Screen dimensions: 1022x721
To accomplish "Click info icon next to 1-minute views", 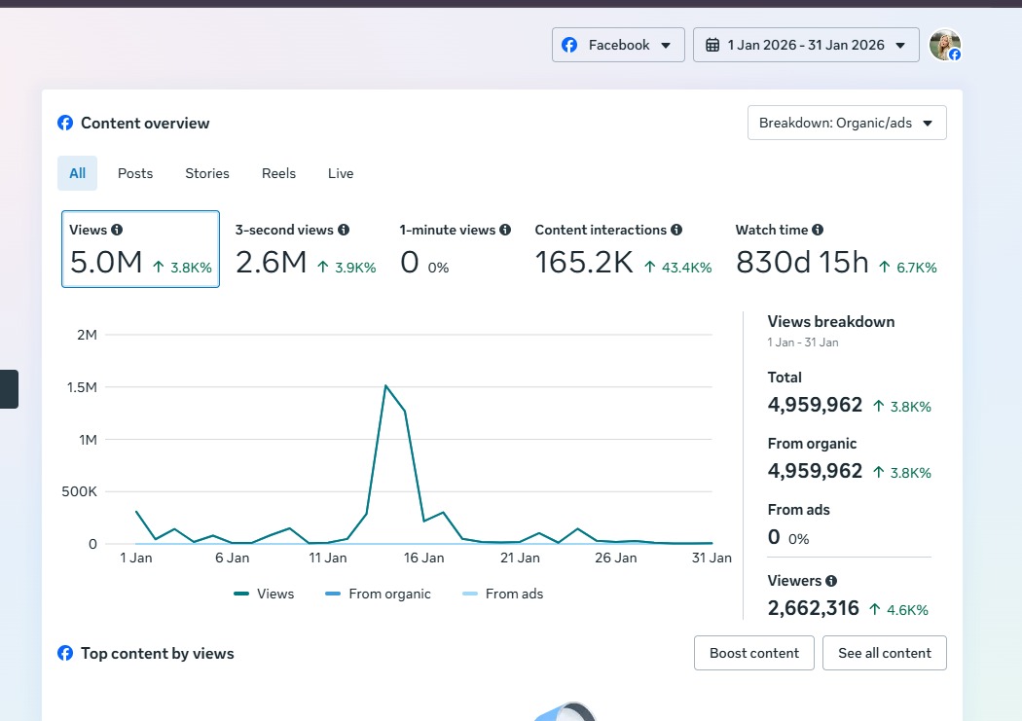I will [505, 230].
